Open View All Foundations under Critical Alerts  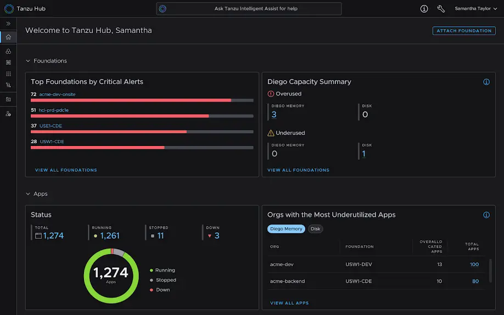(66, 170)
